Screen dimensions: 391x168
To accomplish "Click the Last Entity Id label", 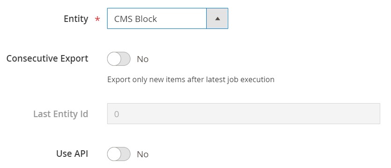I will coord(61,114).
